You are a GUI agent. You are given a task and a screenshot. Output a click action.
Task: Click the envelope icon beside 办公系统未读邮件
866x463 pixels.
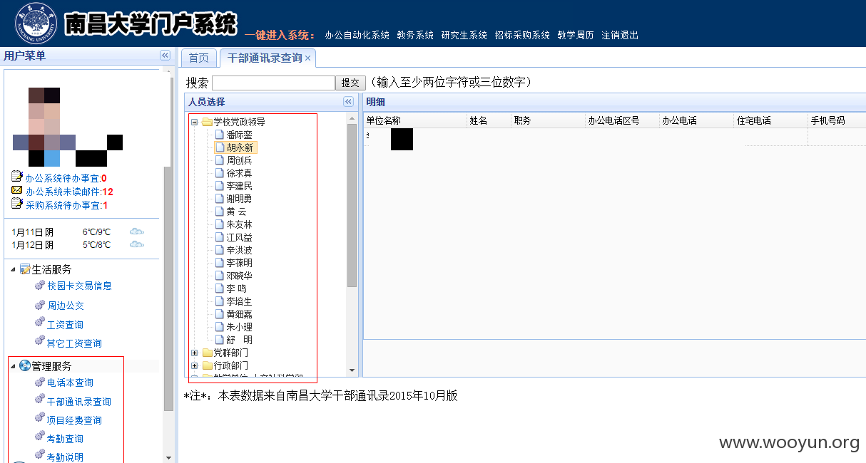17,191
